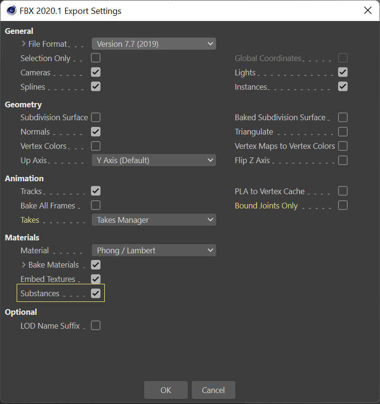Expand the File Format disclosure arrow
Viewport: 380px width, 404px height.
[x=24, y=44]
